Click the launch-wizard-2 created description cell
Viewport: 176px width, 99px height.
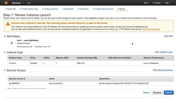point(124,83)
